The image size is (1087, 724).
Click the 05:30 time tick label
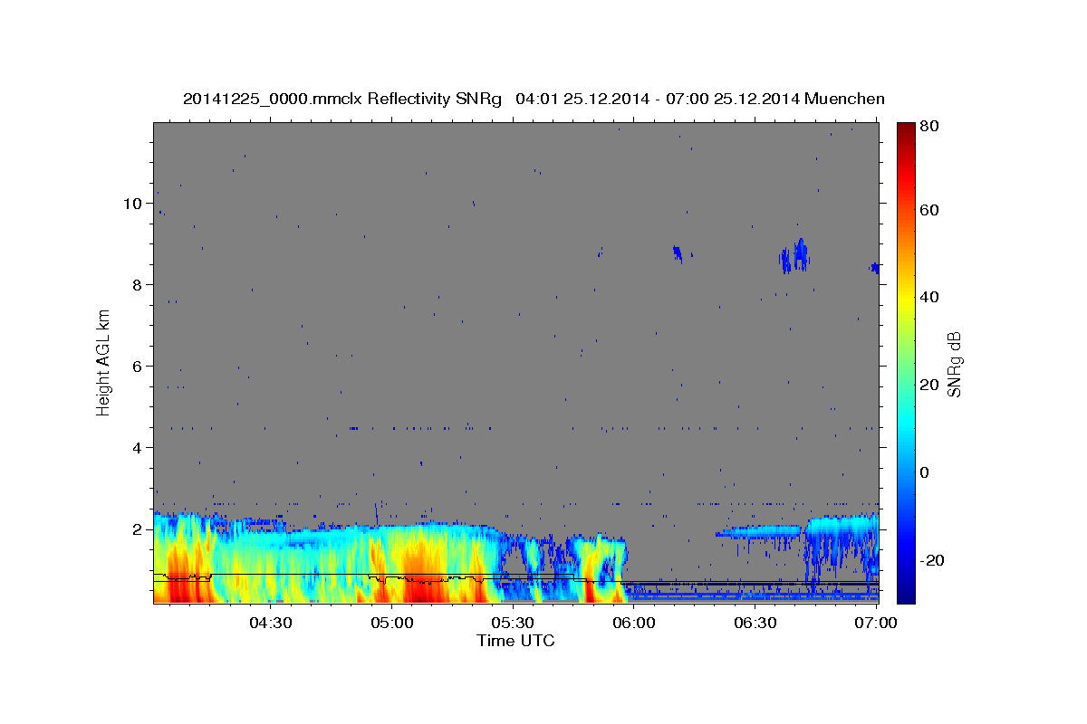pyautogui.click(x=513, y=623)
